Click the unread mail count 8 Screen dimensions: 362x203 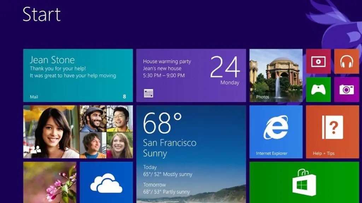[x=124, y=97]
